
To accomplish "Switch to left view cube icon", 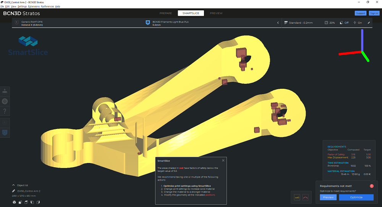I will click(32, 202).
